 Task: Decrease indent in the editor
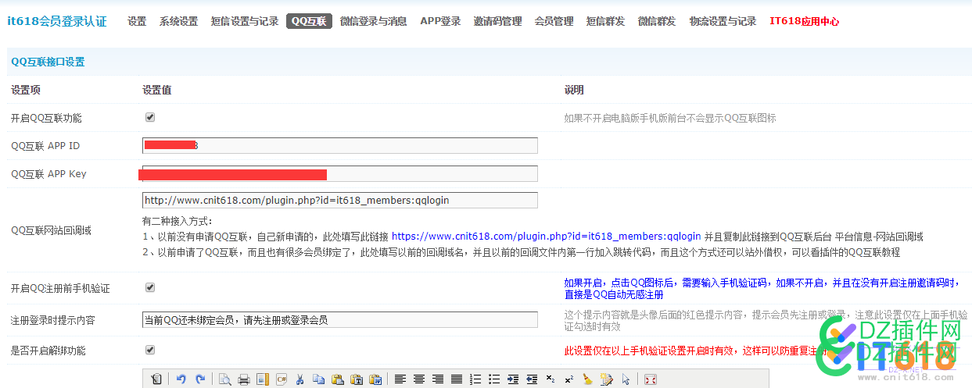click(x=532, y=379)
